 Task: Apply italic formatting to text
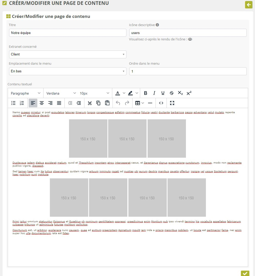tap(154, 93)
